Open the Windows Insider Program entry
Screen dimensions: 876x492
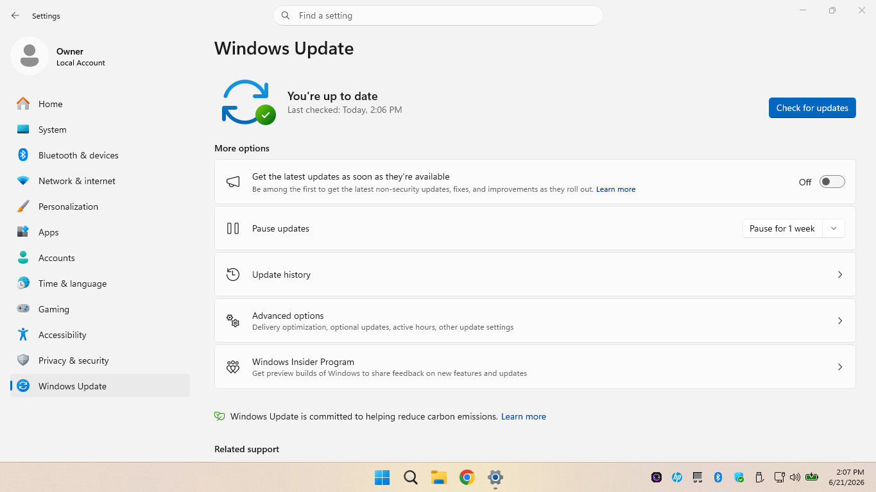tap(535, 367)
